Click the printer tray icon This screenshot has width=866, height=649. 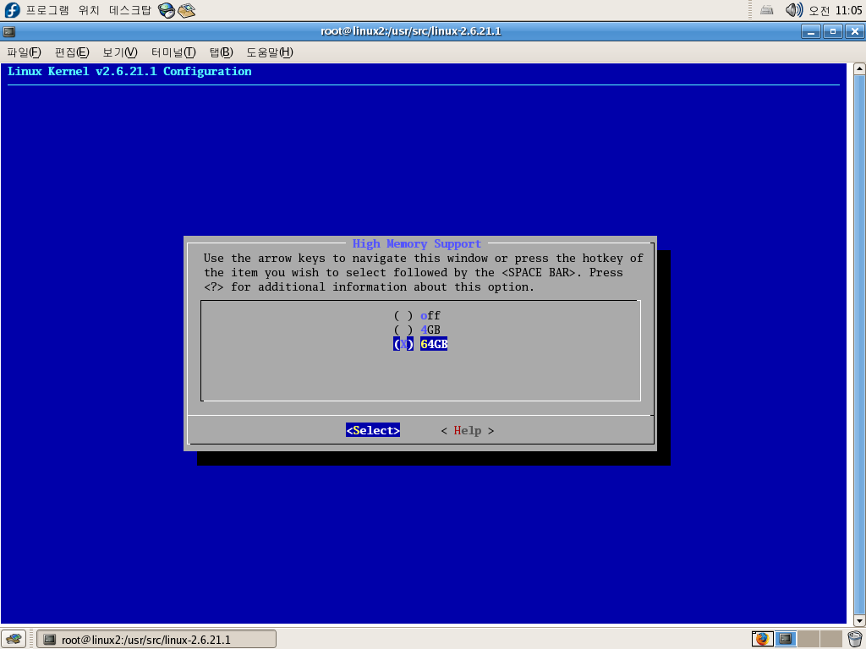[x=767, y=10]
